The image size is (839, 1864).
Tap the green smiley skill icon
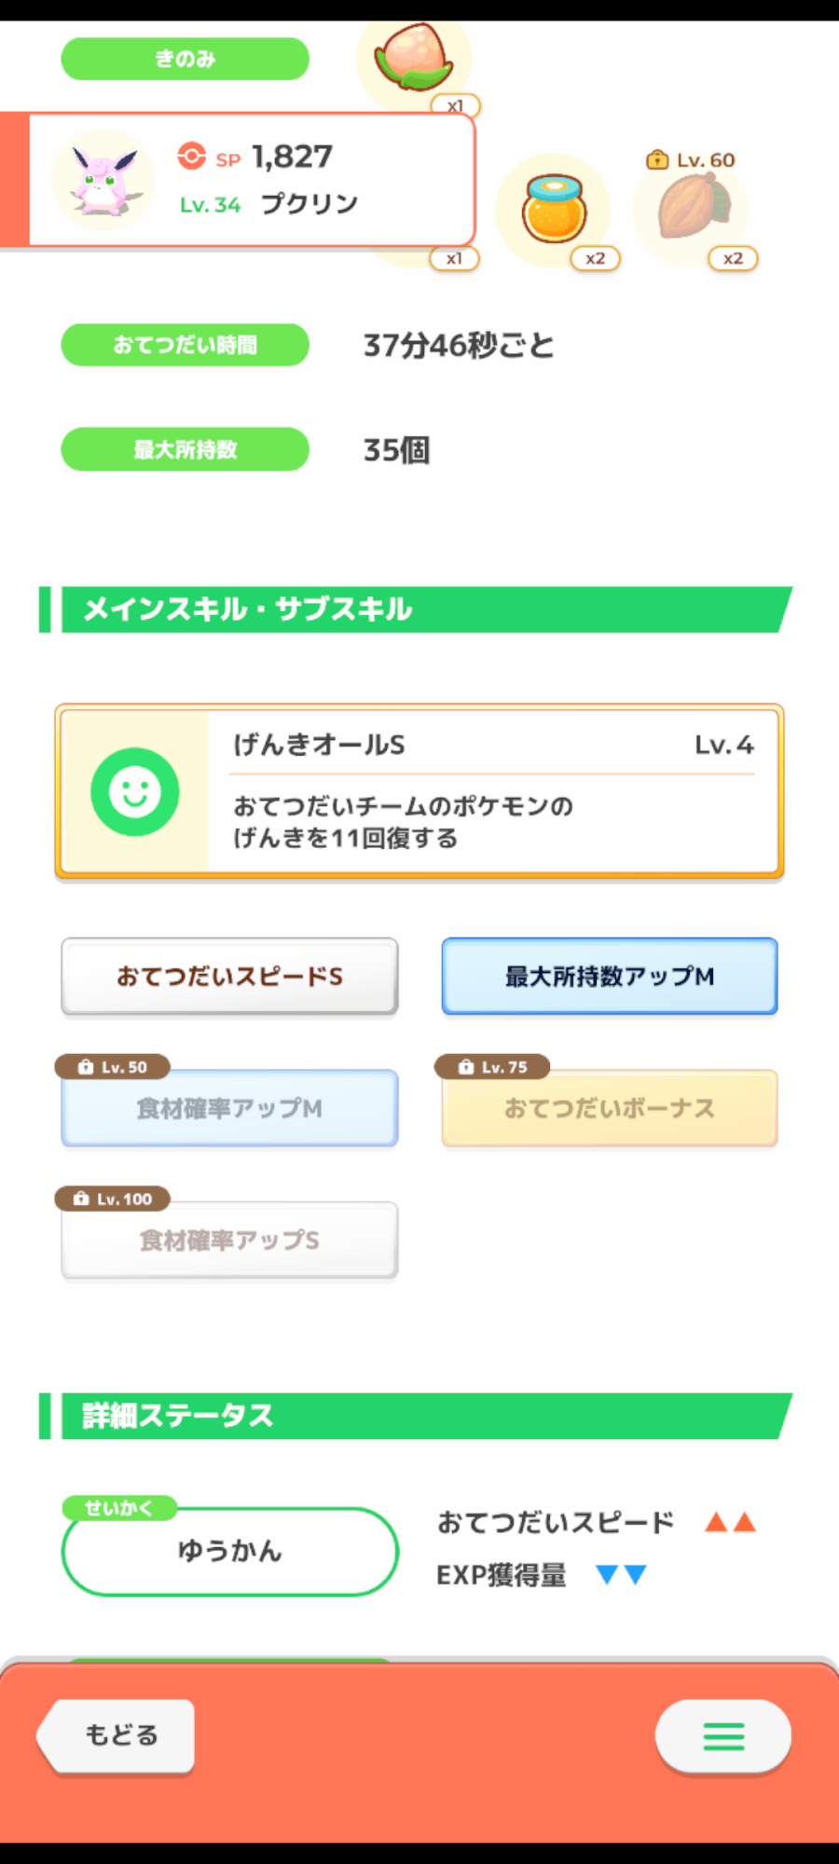pos(135,792)
